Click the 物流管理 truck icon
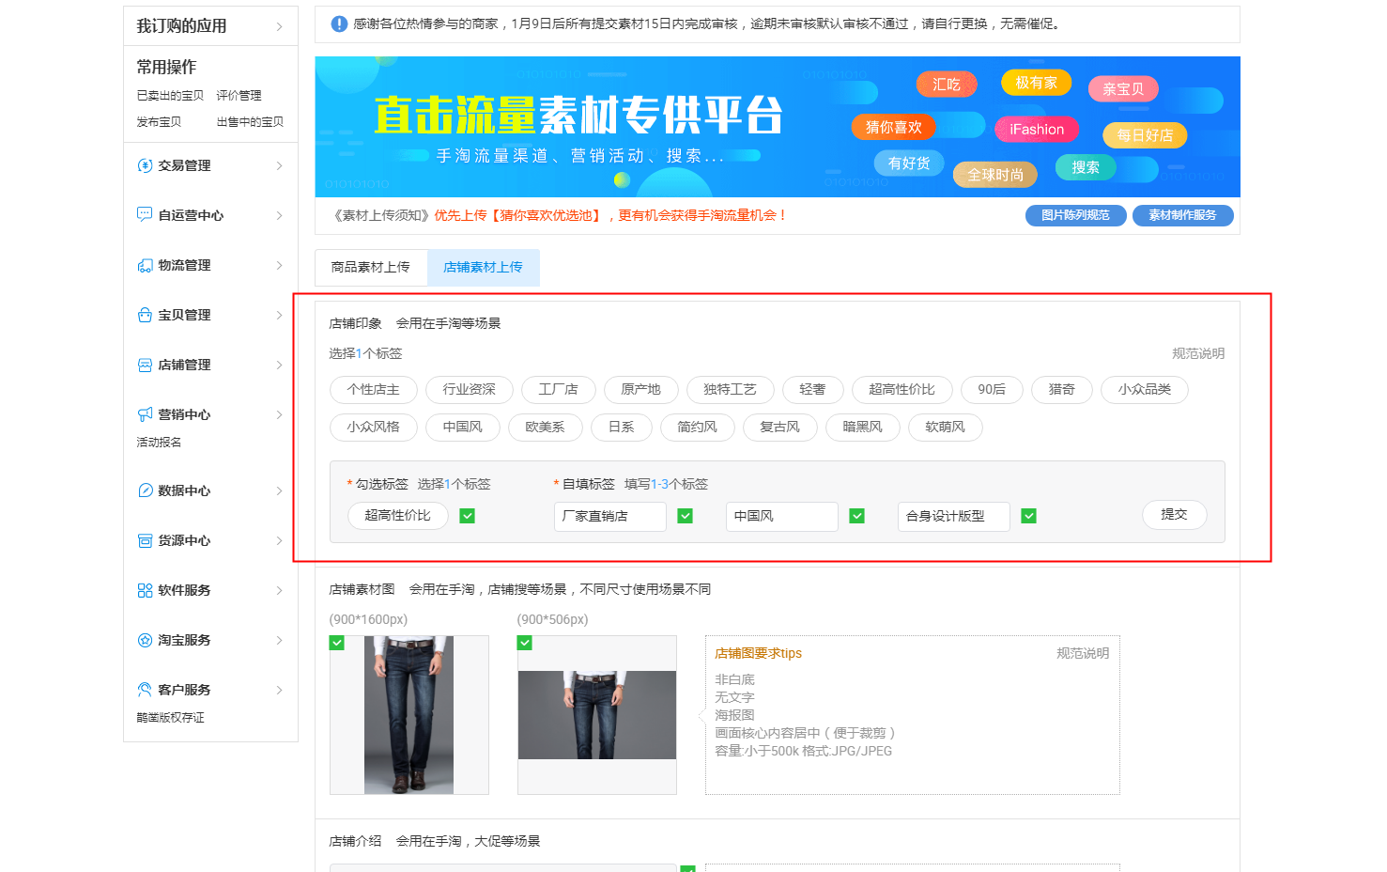Viewport: 1387px width, 872px height. point(145,265)
